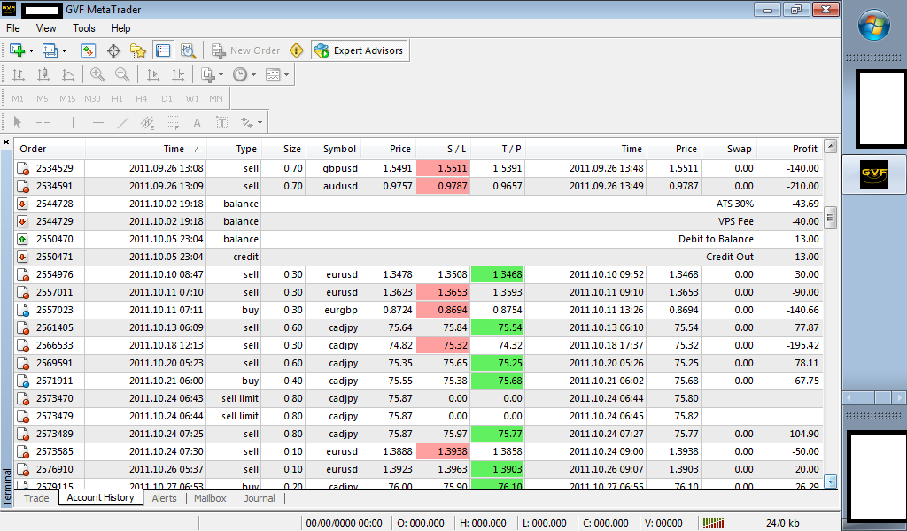Expand the Indicators dropdown arrow
Image resolution: width=907 pixels, height=531 pixels.
(x=221, y=74)
